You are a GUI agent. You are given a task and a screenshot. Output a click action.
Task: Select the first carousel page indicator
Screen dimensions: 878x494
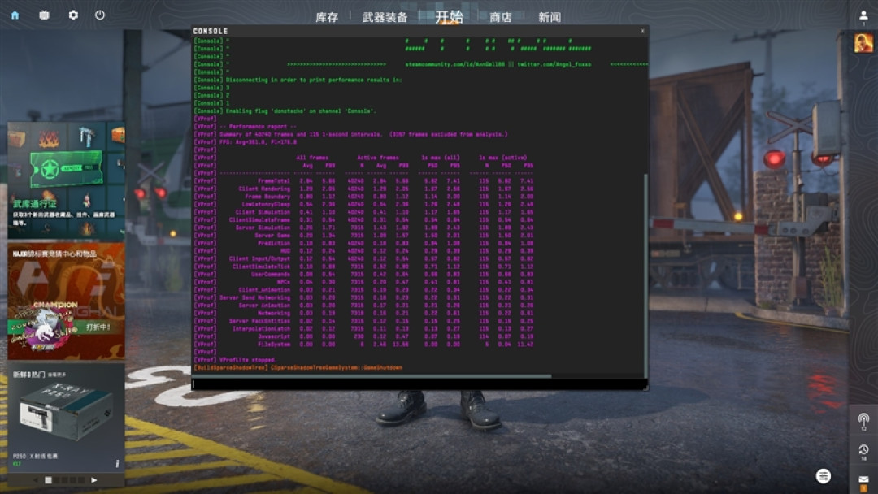[48, 480]
